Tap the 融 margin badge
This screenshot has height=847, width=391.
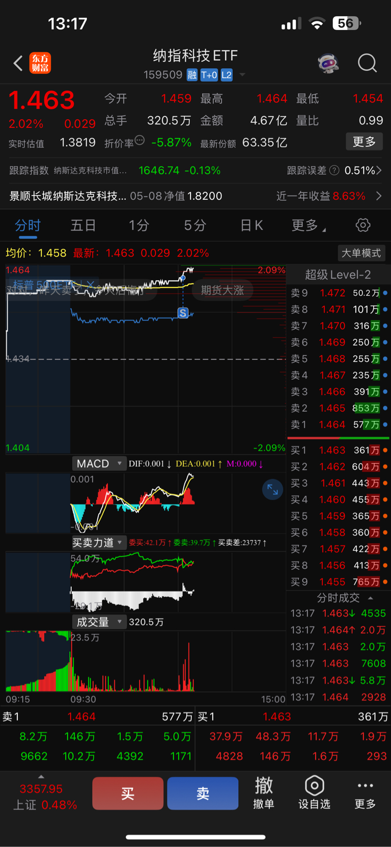192,75
